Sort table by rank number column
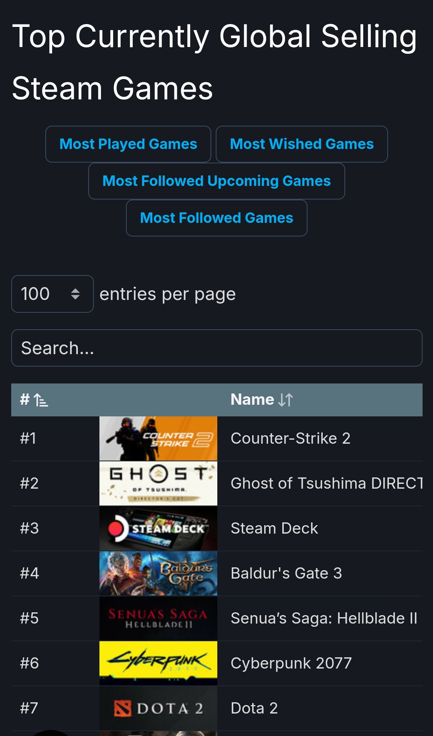This screenshot has height=736, width=433. (x=34, y=400)
